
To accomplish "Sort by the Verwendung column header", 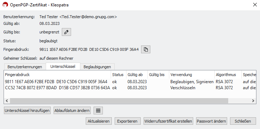I will [x=192, y=75].
